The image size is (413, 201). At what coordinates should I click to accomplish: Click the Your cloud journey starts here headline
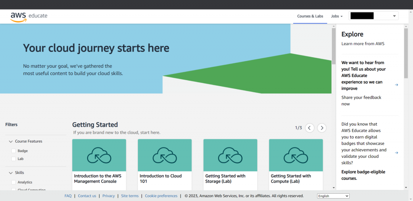(96, 48)
